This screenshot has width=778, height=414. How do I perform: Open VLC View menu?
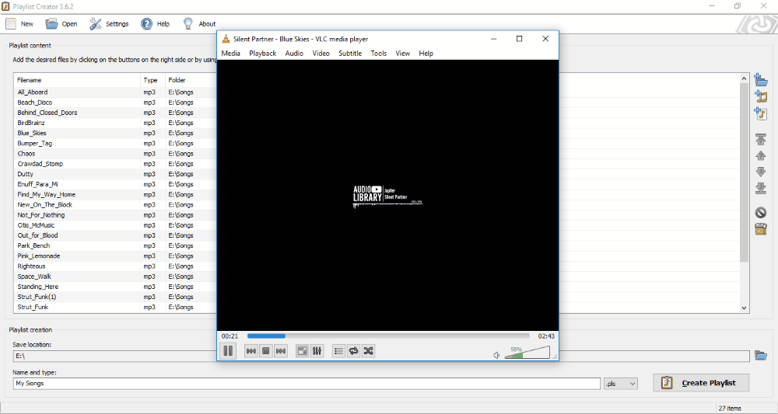pos(402,53)
